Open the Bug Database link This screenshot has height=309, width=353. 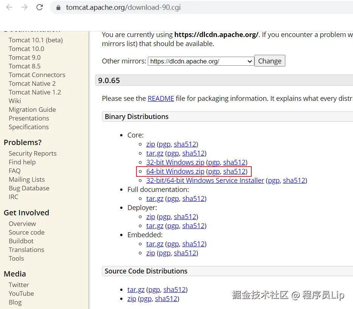(x=29, y=188)
